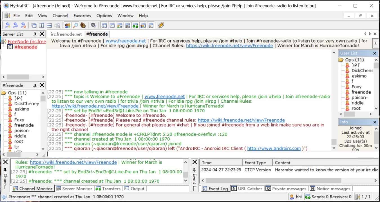The width and height of the screenshot is (380, 202).
Task: Click the speaker audio toolbar icon
Action: coord(93,26)
